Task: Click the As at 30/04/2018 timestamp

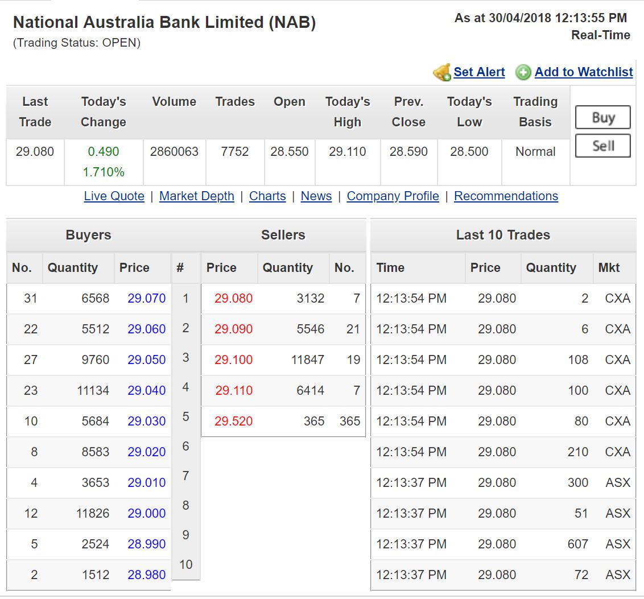Action: (x=540, y=18)
